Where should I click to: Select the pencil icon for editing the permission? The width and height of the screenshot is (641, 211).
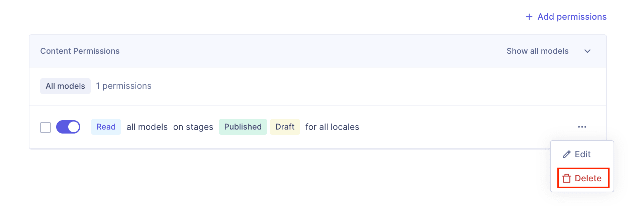click(x=566, y=154)
